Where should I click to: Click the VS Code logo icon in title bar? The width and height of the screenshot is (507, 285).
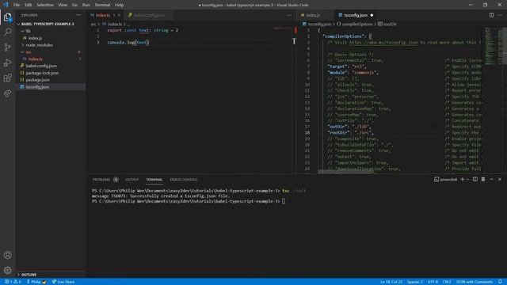point(6,5)
